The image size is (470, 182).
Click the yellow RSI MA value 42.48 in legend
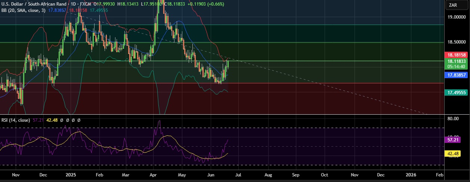click(x=52, y=120)
